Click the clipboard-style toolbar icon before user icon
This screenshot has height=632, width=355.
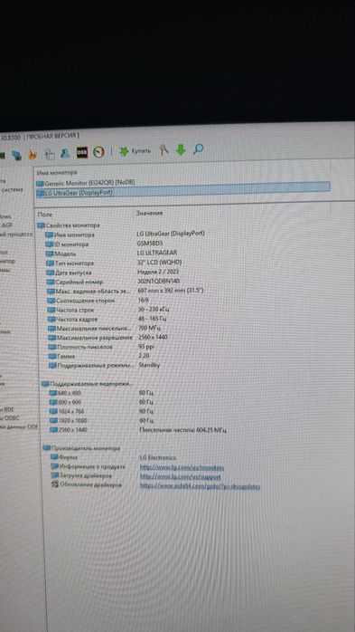click(50, 154)
